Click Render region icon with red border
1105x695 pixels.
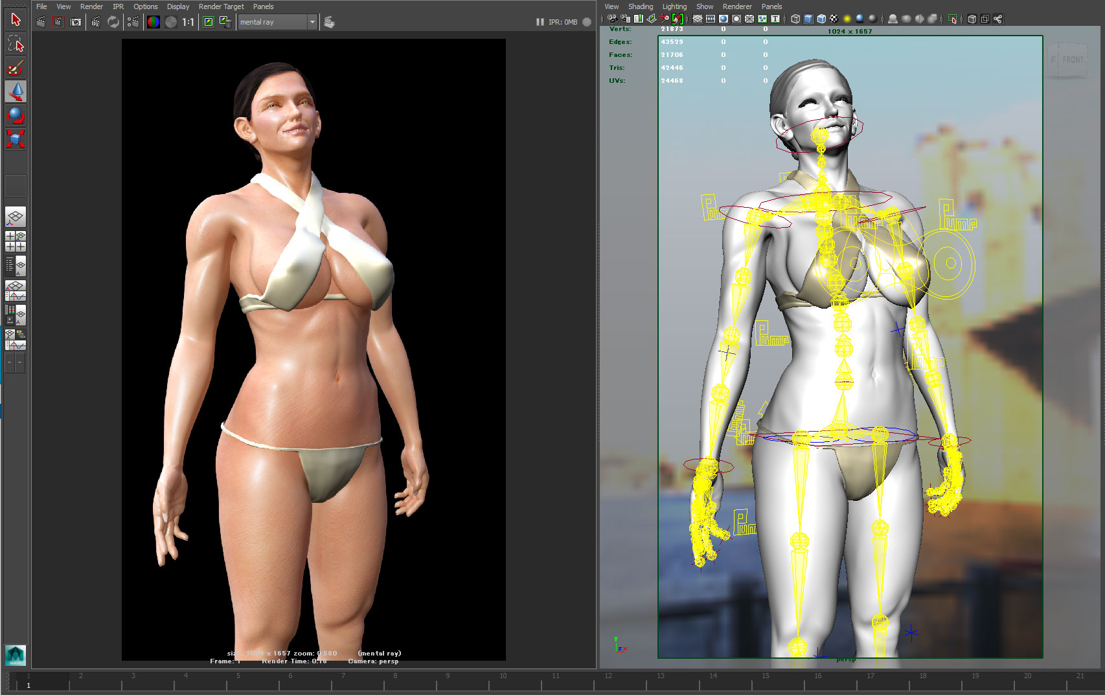pyautogui.click(x=58, y=22)
